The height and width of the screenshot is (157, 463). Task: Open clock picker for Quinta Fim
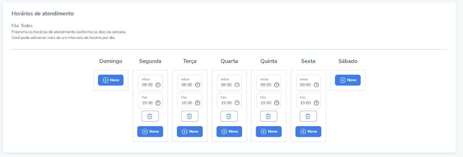[277, 103]
